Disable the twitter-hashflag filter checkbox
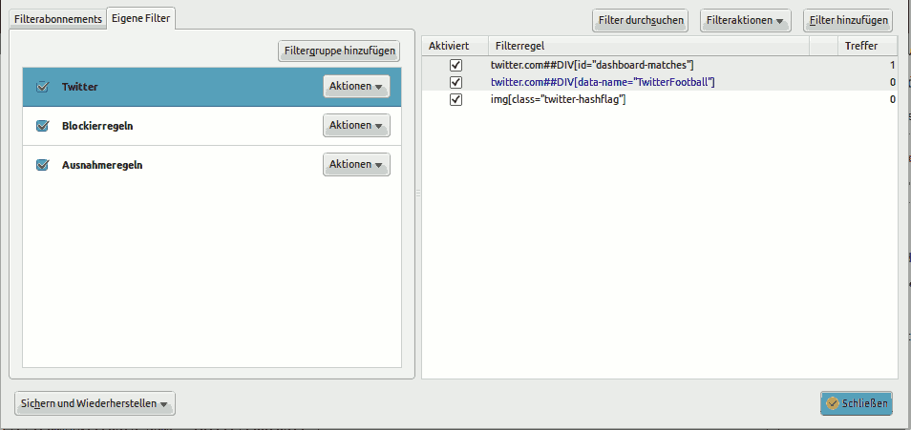The image size is (911, 430). [455, 99]
